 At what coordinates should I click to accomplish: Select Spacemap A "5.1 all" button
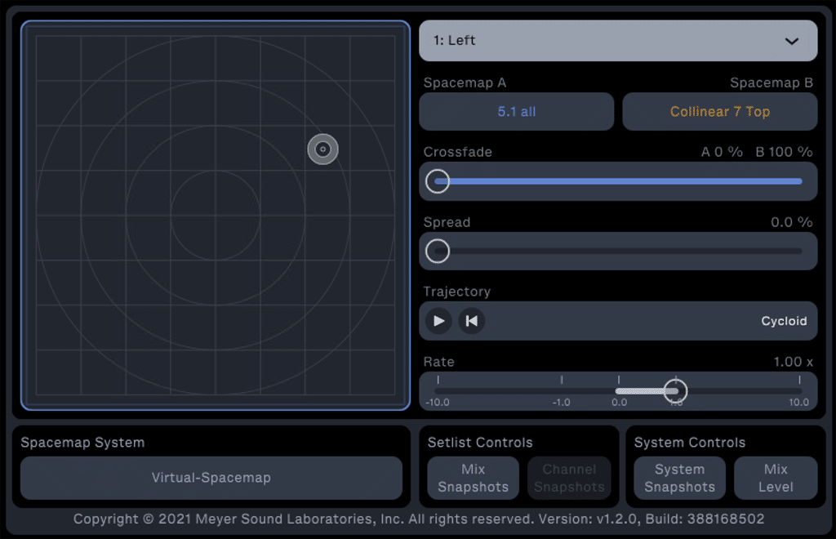pos(516,112)
